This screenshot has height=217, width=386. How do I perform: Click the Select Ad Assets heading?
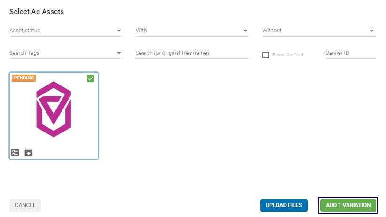coord(37,12)
